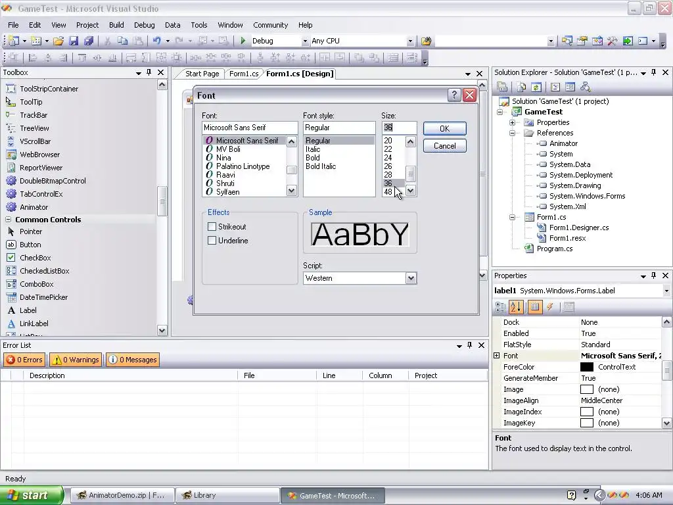Screen dimensions: 673x505
Task: Switch to the Form1.cs code tab
Action: [243, 74]
